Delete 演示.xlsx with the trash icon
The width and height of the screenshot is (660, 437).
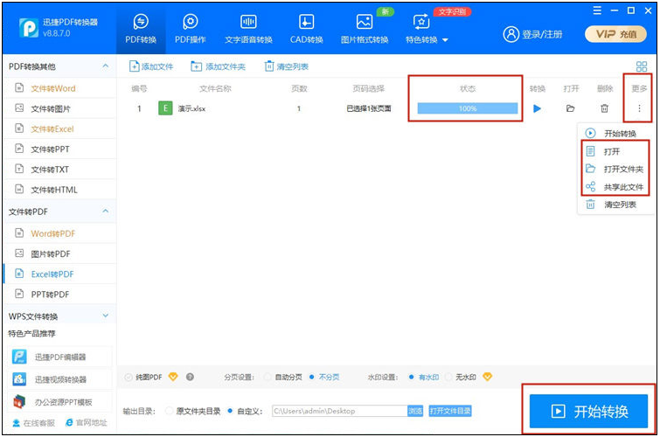click(x=604, y=108)
